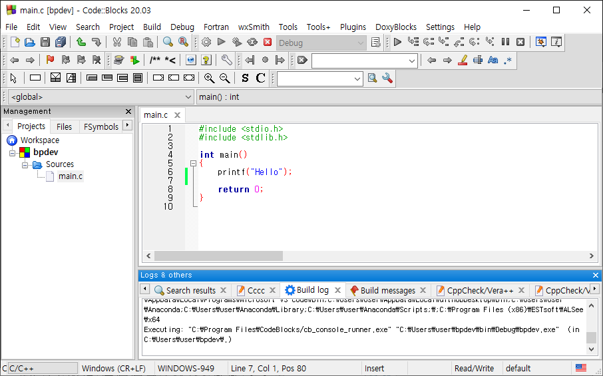The height and width of the screenshot is (376, 603).
Task: Toggle the Source view S button
Action: (245, 78)
